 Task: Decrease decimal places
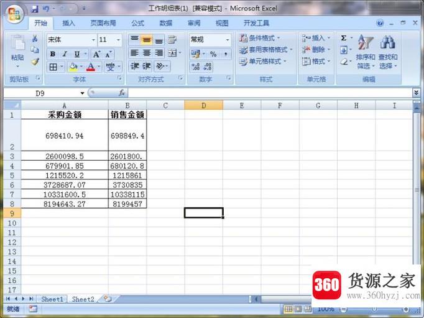coord(208,67)
